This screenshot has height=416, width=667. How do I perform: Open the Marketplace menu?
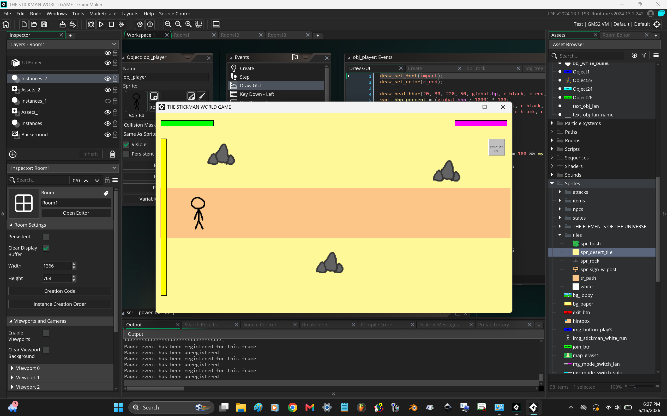(x=103, y=14)
